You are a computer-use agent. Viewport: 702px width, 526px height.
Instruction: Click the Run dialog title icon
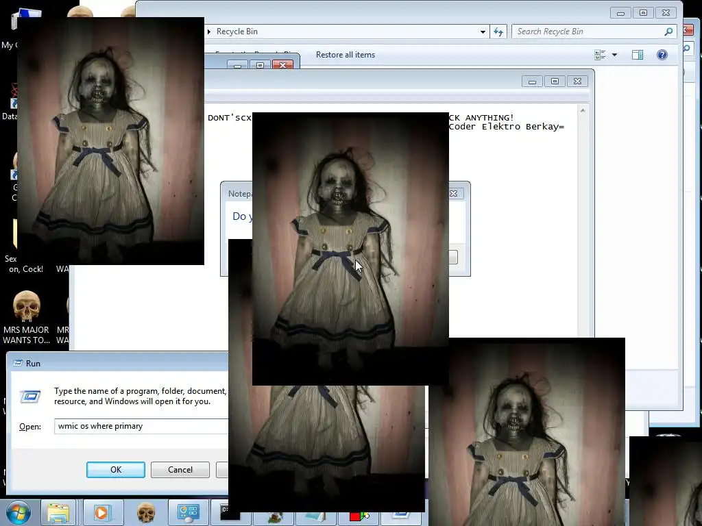click(x=17, y=363)
